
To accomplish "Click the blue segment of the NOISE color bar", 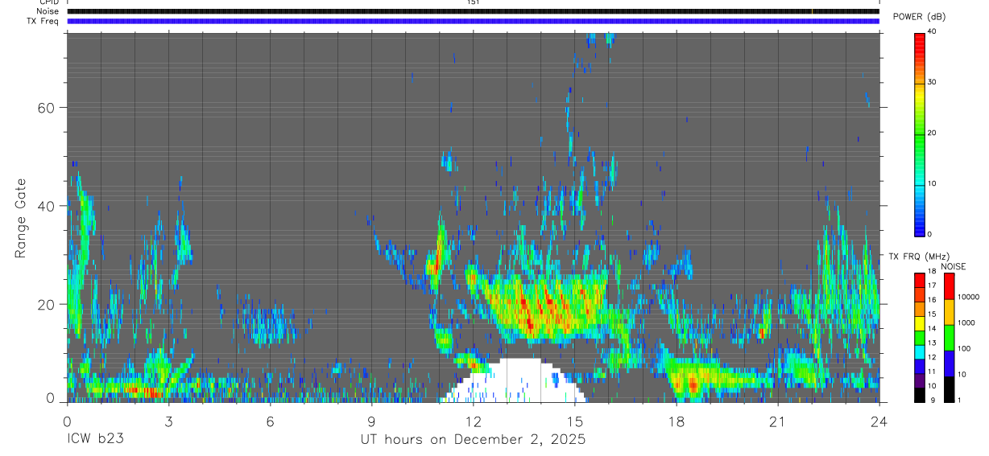I will pos(949,364).
